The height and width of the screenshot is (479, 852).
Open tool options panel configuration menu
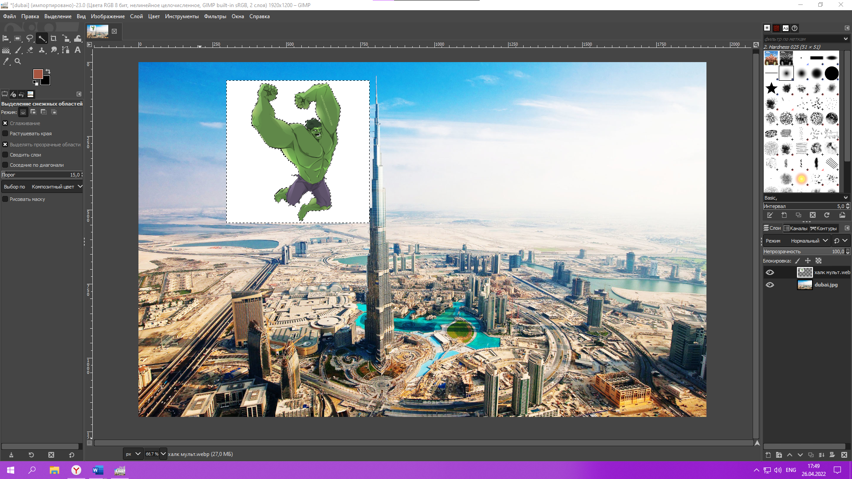[79, 94]
